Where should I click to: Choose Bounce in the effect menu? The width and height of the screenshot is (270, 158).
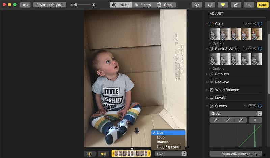click(x=168, y=142)
